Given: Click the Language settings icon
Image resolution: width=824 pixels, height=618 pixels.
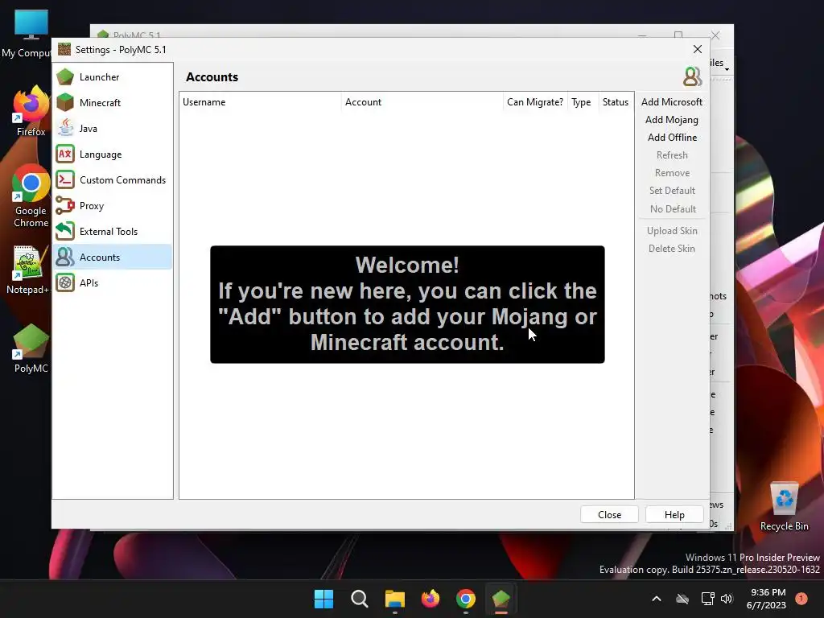Looking at the screenshot, I should click(x=65, y=154).
